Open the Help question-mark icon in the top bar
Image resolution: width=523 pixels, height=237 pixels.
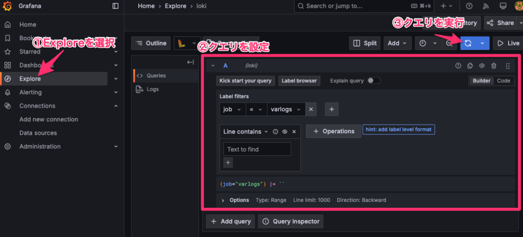pos(469,6)
